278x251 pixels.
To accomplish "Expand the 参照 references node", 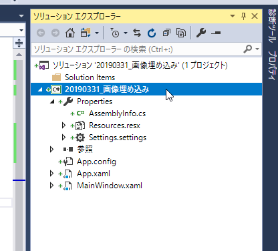I will 51,150.
